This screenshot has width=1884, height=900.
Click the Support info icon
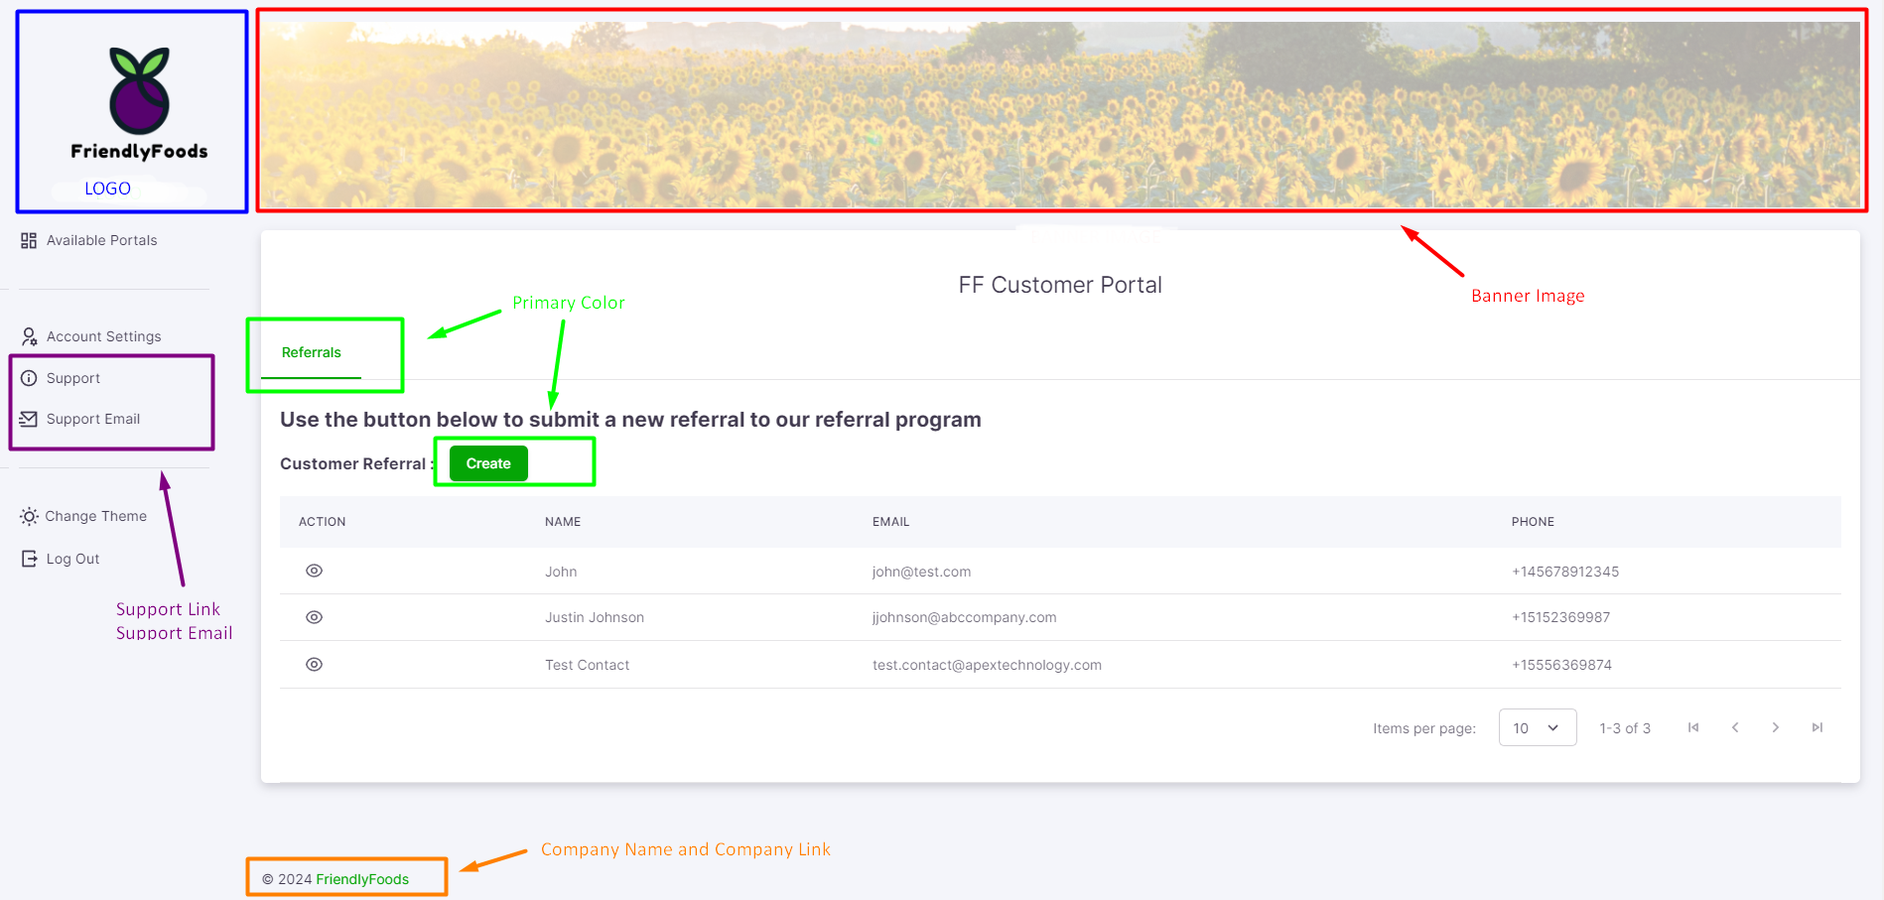coord(29,378)
